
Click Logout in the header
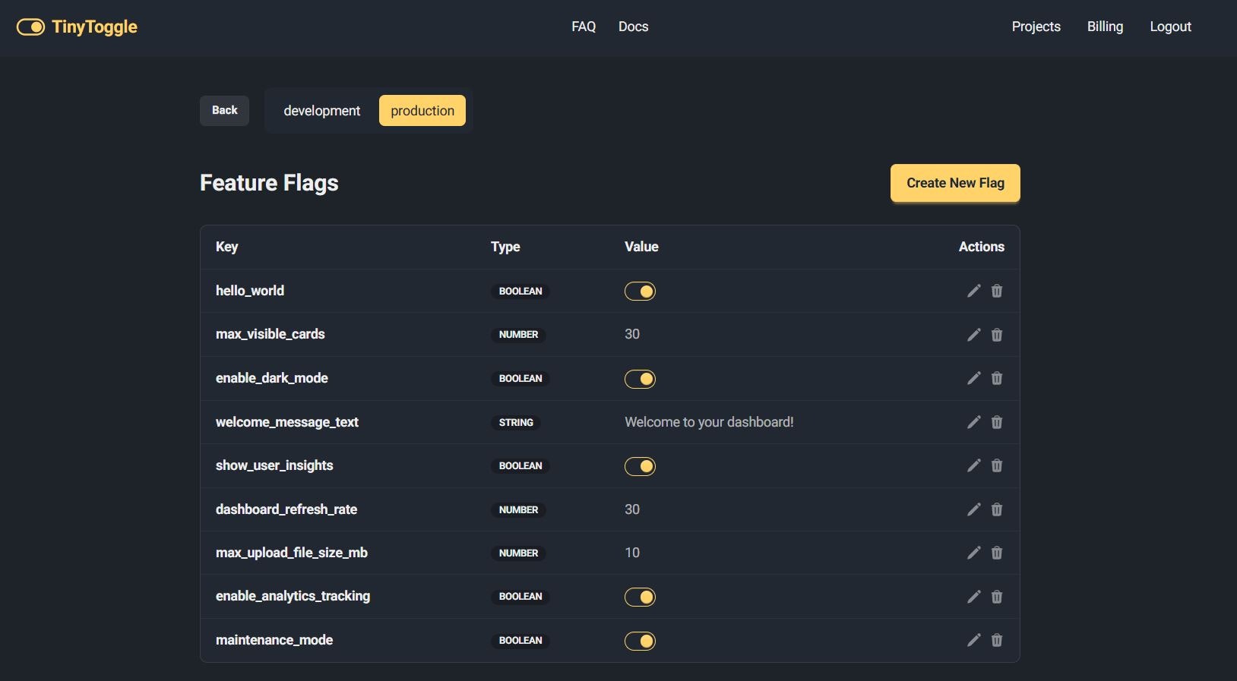[1170, 27]
